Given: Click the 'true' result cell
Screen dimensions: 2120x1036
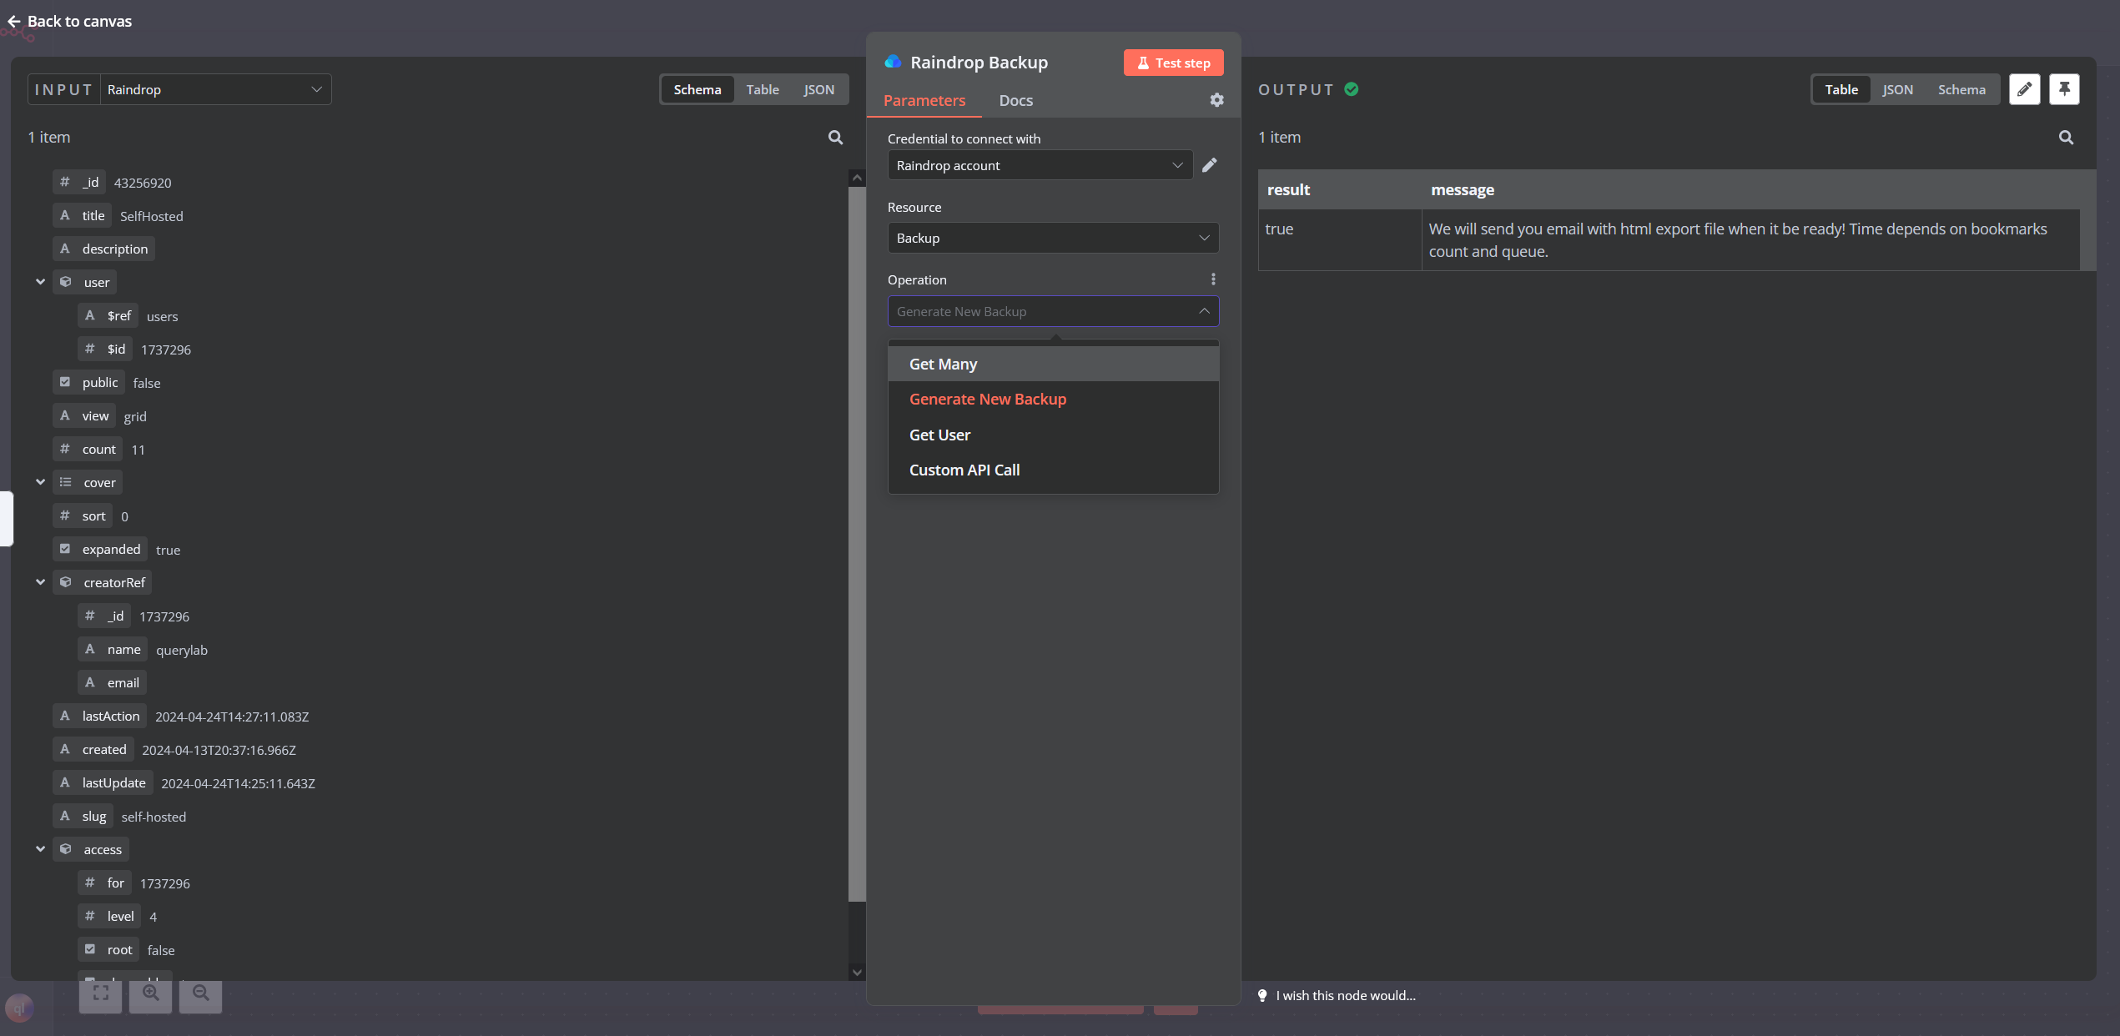Looking at the screenshot, I should click(1339, 239).
